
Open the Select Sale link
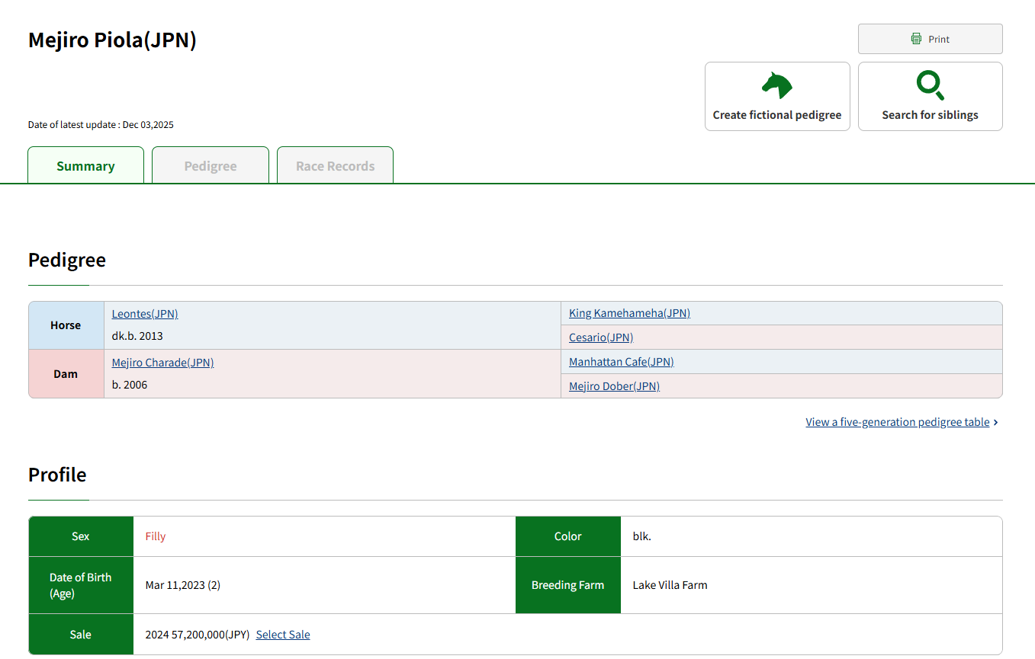point(283,635)
